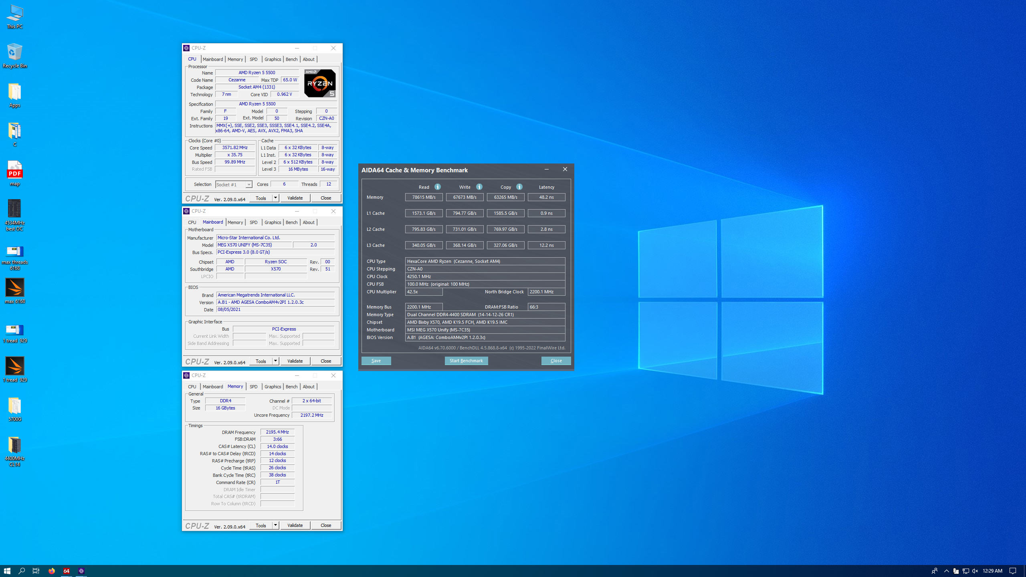Open the Recycle Bin icon
This screenshot has width=1026, height=577.
coord(14,56)
